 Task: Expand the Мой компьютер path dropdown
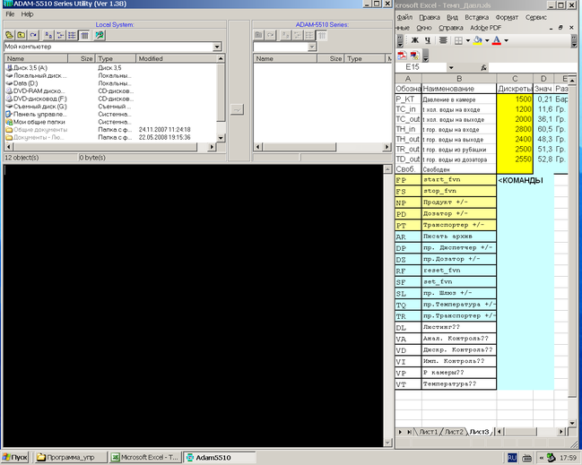[x=218, y=47]
